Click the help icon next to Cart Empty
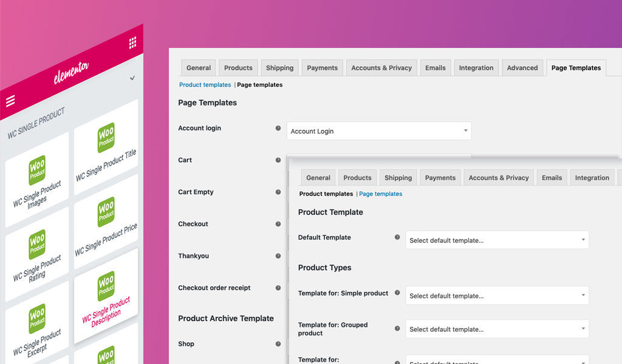The height and width of the screenshot is (364, 622). tap(278, 191)
